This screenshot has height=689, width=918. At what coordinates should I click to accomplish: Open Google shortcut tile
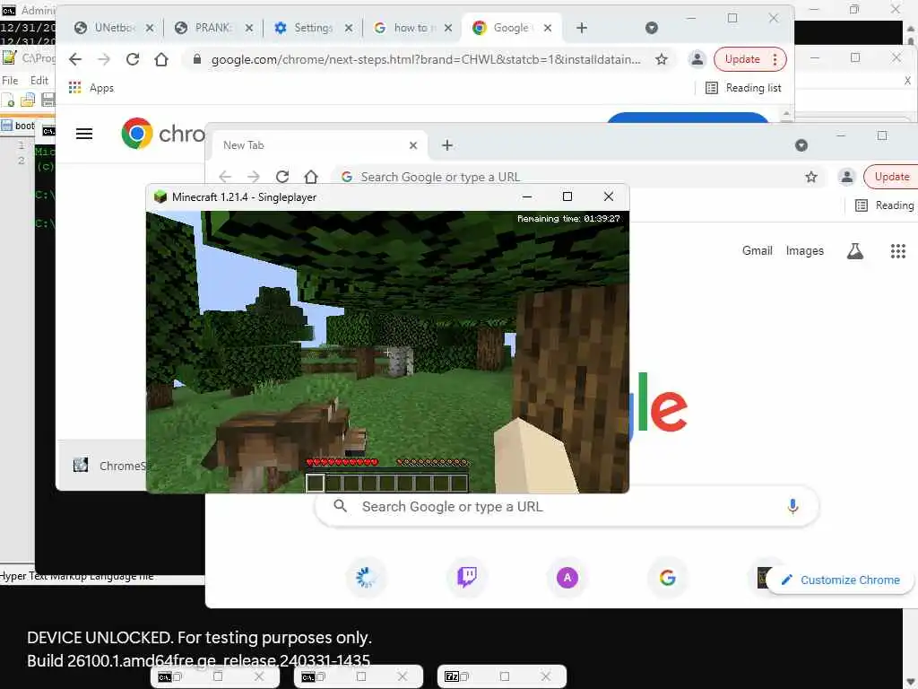[x=667, y=578]
